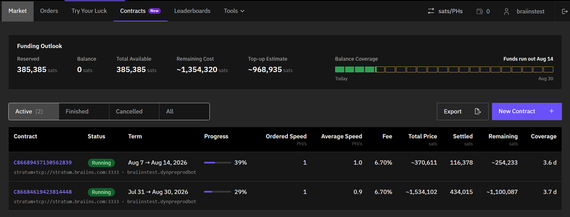Click the Coverage column header
This screenshot has height=217, width=570.
(x=544, y=136)
